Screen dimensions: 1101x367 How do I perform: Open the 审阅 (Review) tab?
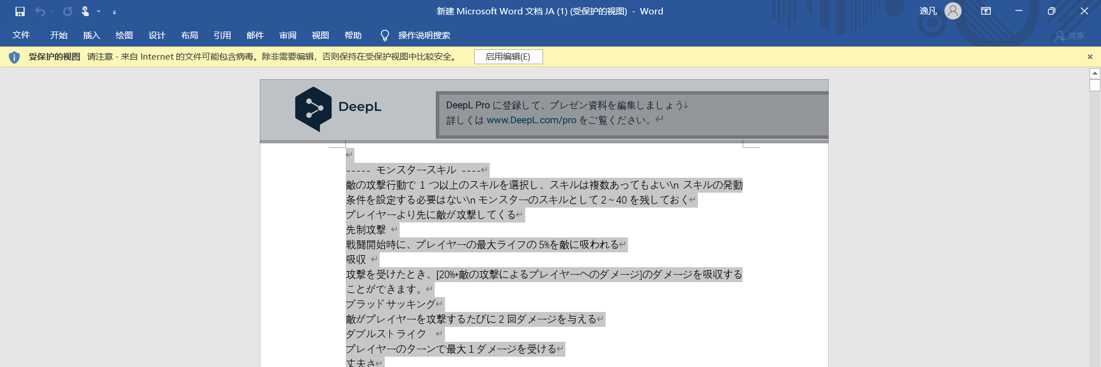pos(288,36)
